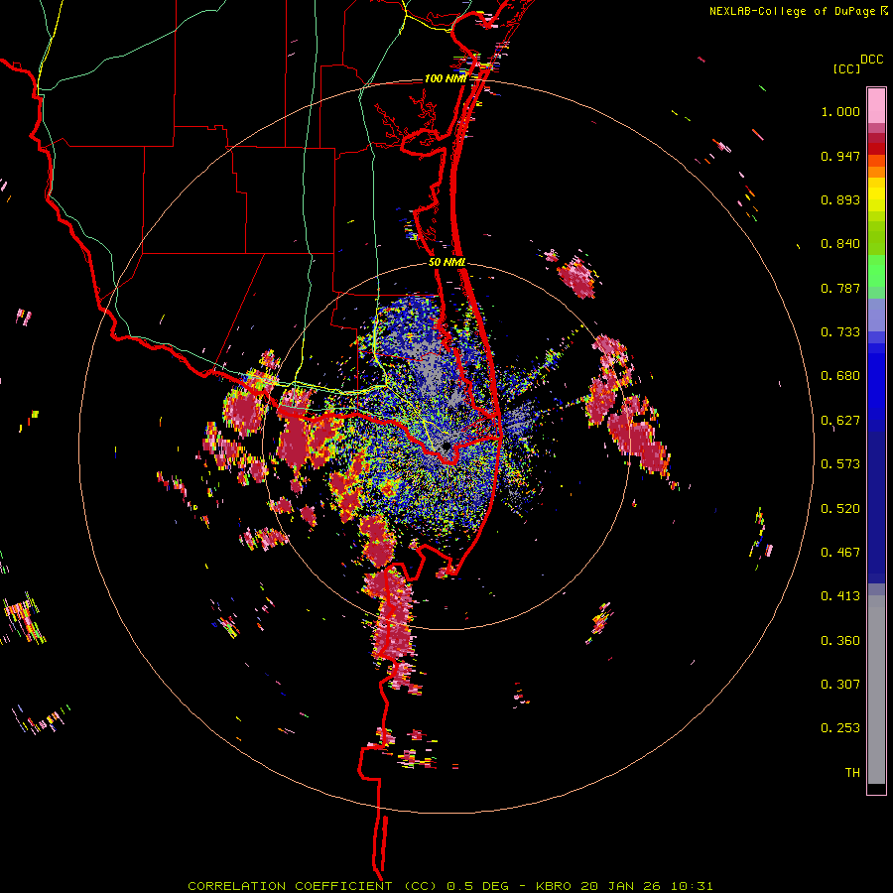
Task: Click the 0.413 color scale value
Action: (x=840, y=596)
